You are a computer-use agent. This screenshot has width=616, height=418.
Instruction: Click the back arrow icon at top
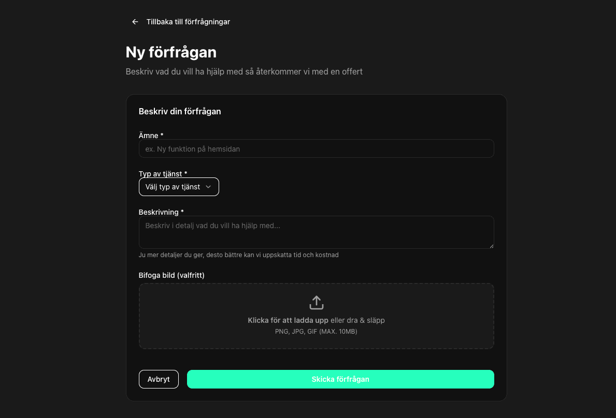pos(135,22)
